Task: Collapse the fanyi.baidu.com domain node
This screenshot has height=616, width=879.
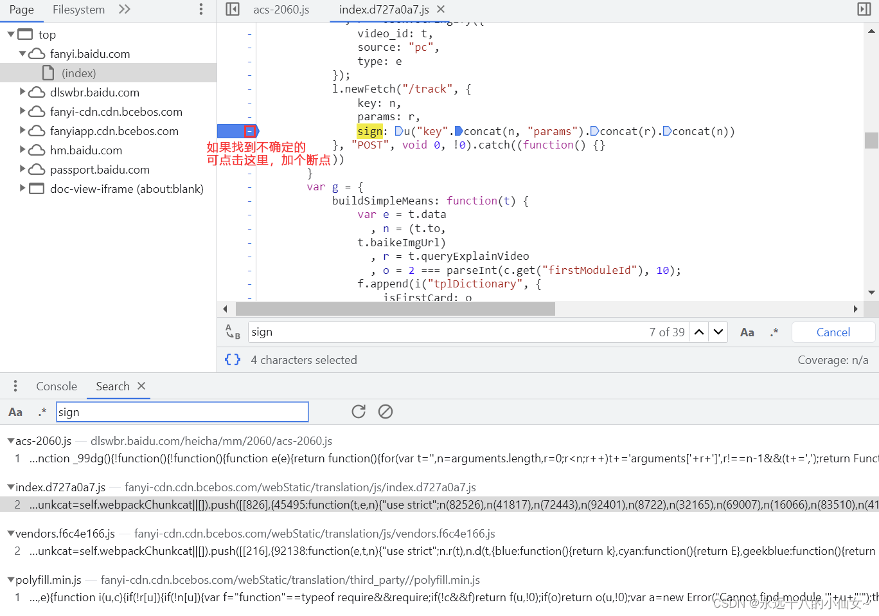Action: [22, 53]
